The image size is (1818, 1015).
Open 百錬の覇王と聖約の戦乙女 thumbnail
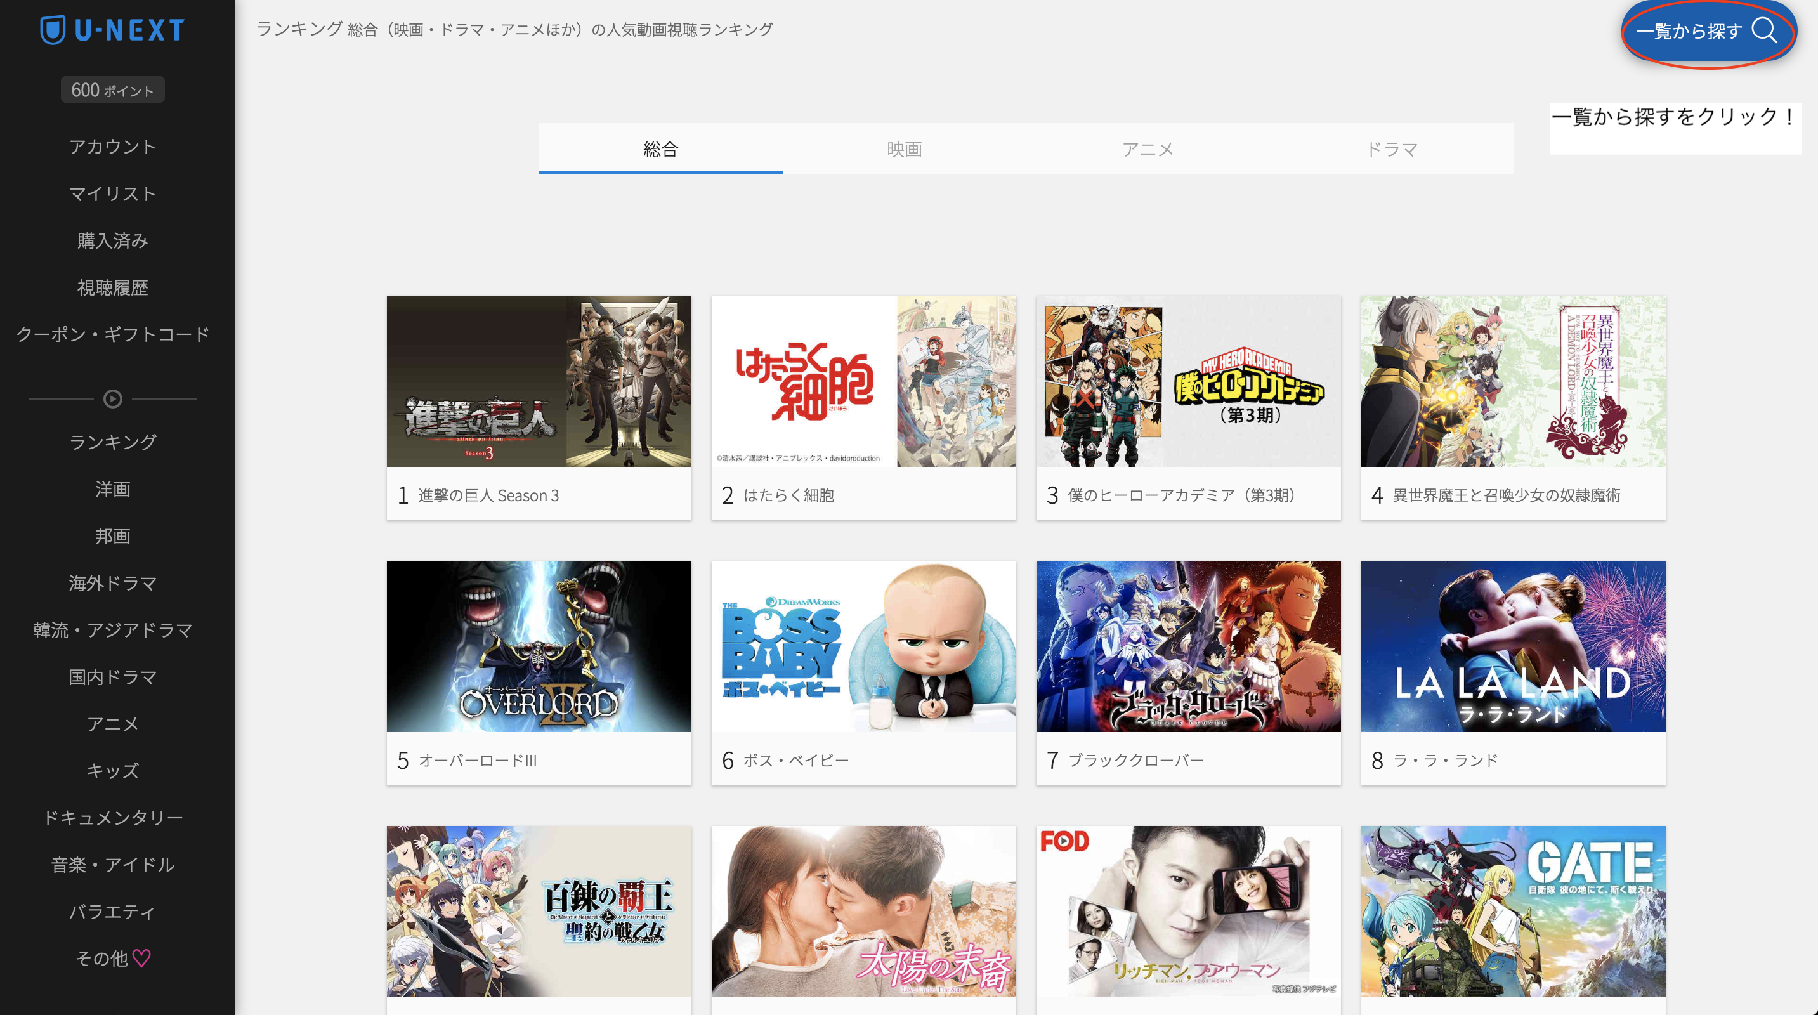point(539,912)
